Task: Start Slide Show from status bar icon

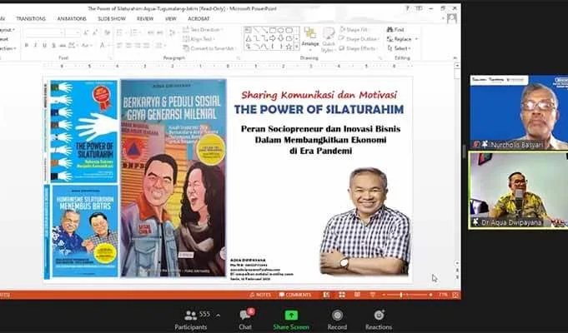Action: pos(372,295)
